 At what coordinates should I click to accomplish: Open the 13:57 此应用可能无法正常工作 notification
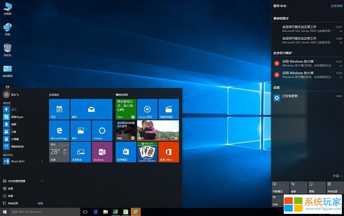point(307,28)
